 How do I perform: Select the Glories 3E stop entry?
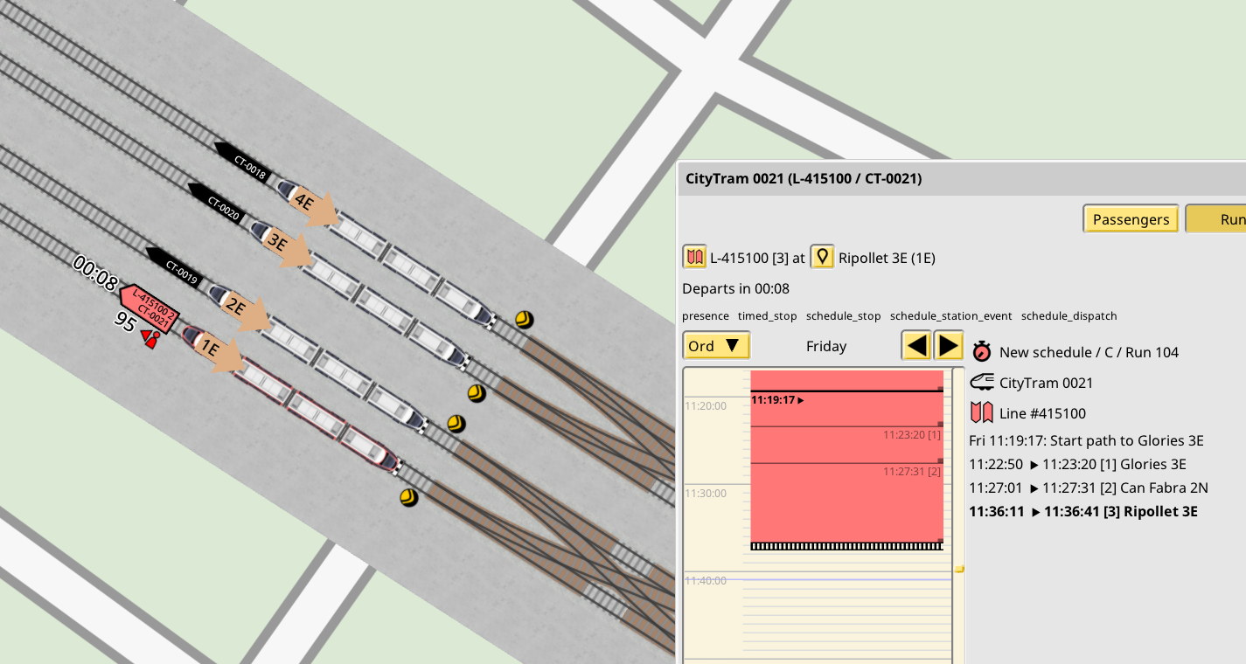[1086, 464]
